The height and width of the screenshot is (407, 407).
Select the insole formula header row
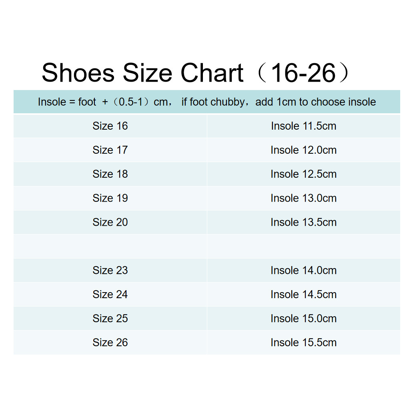(x=207, y=102)
